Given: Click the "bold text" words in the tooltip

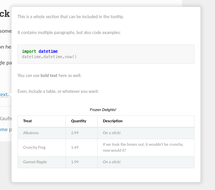Looking at the screenshot, I should pos(49,75).
